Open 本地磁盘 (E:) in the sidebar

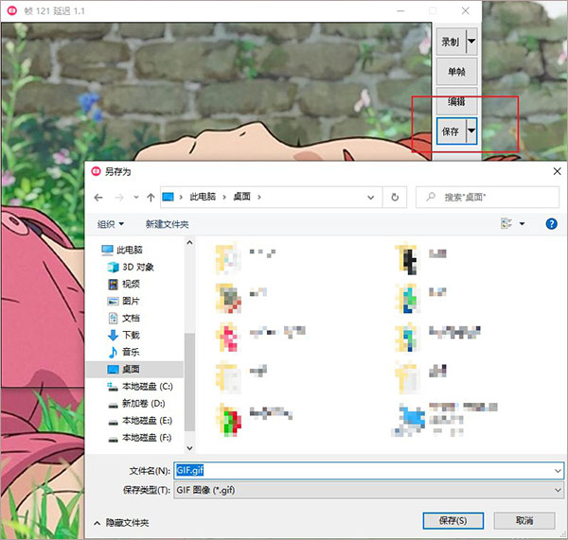pyautogui.click(x=140, y=421)
